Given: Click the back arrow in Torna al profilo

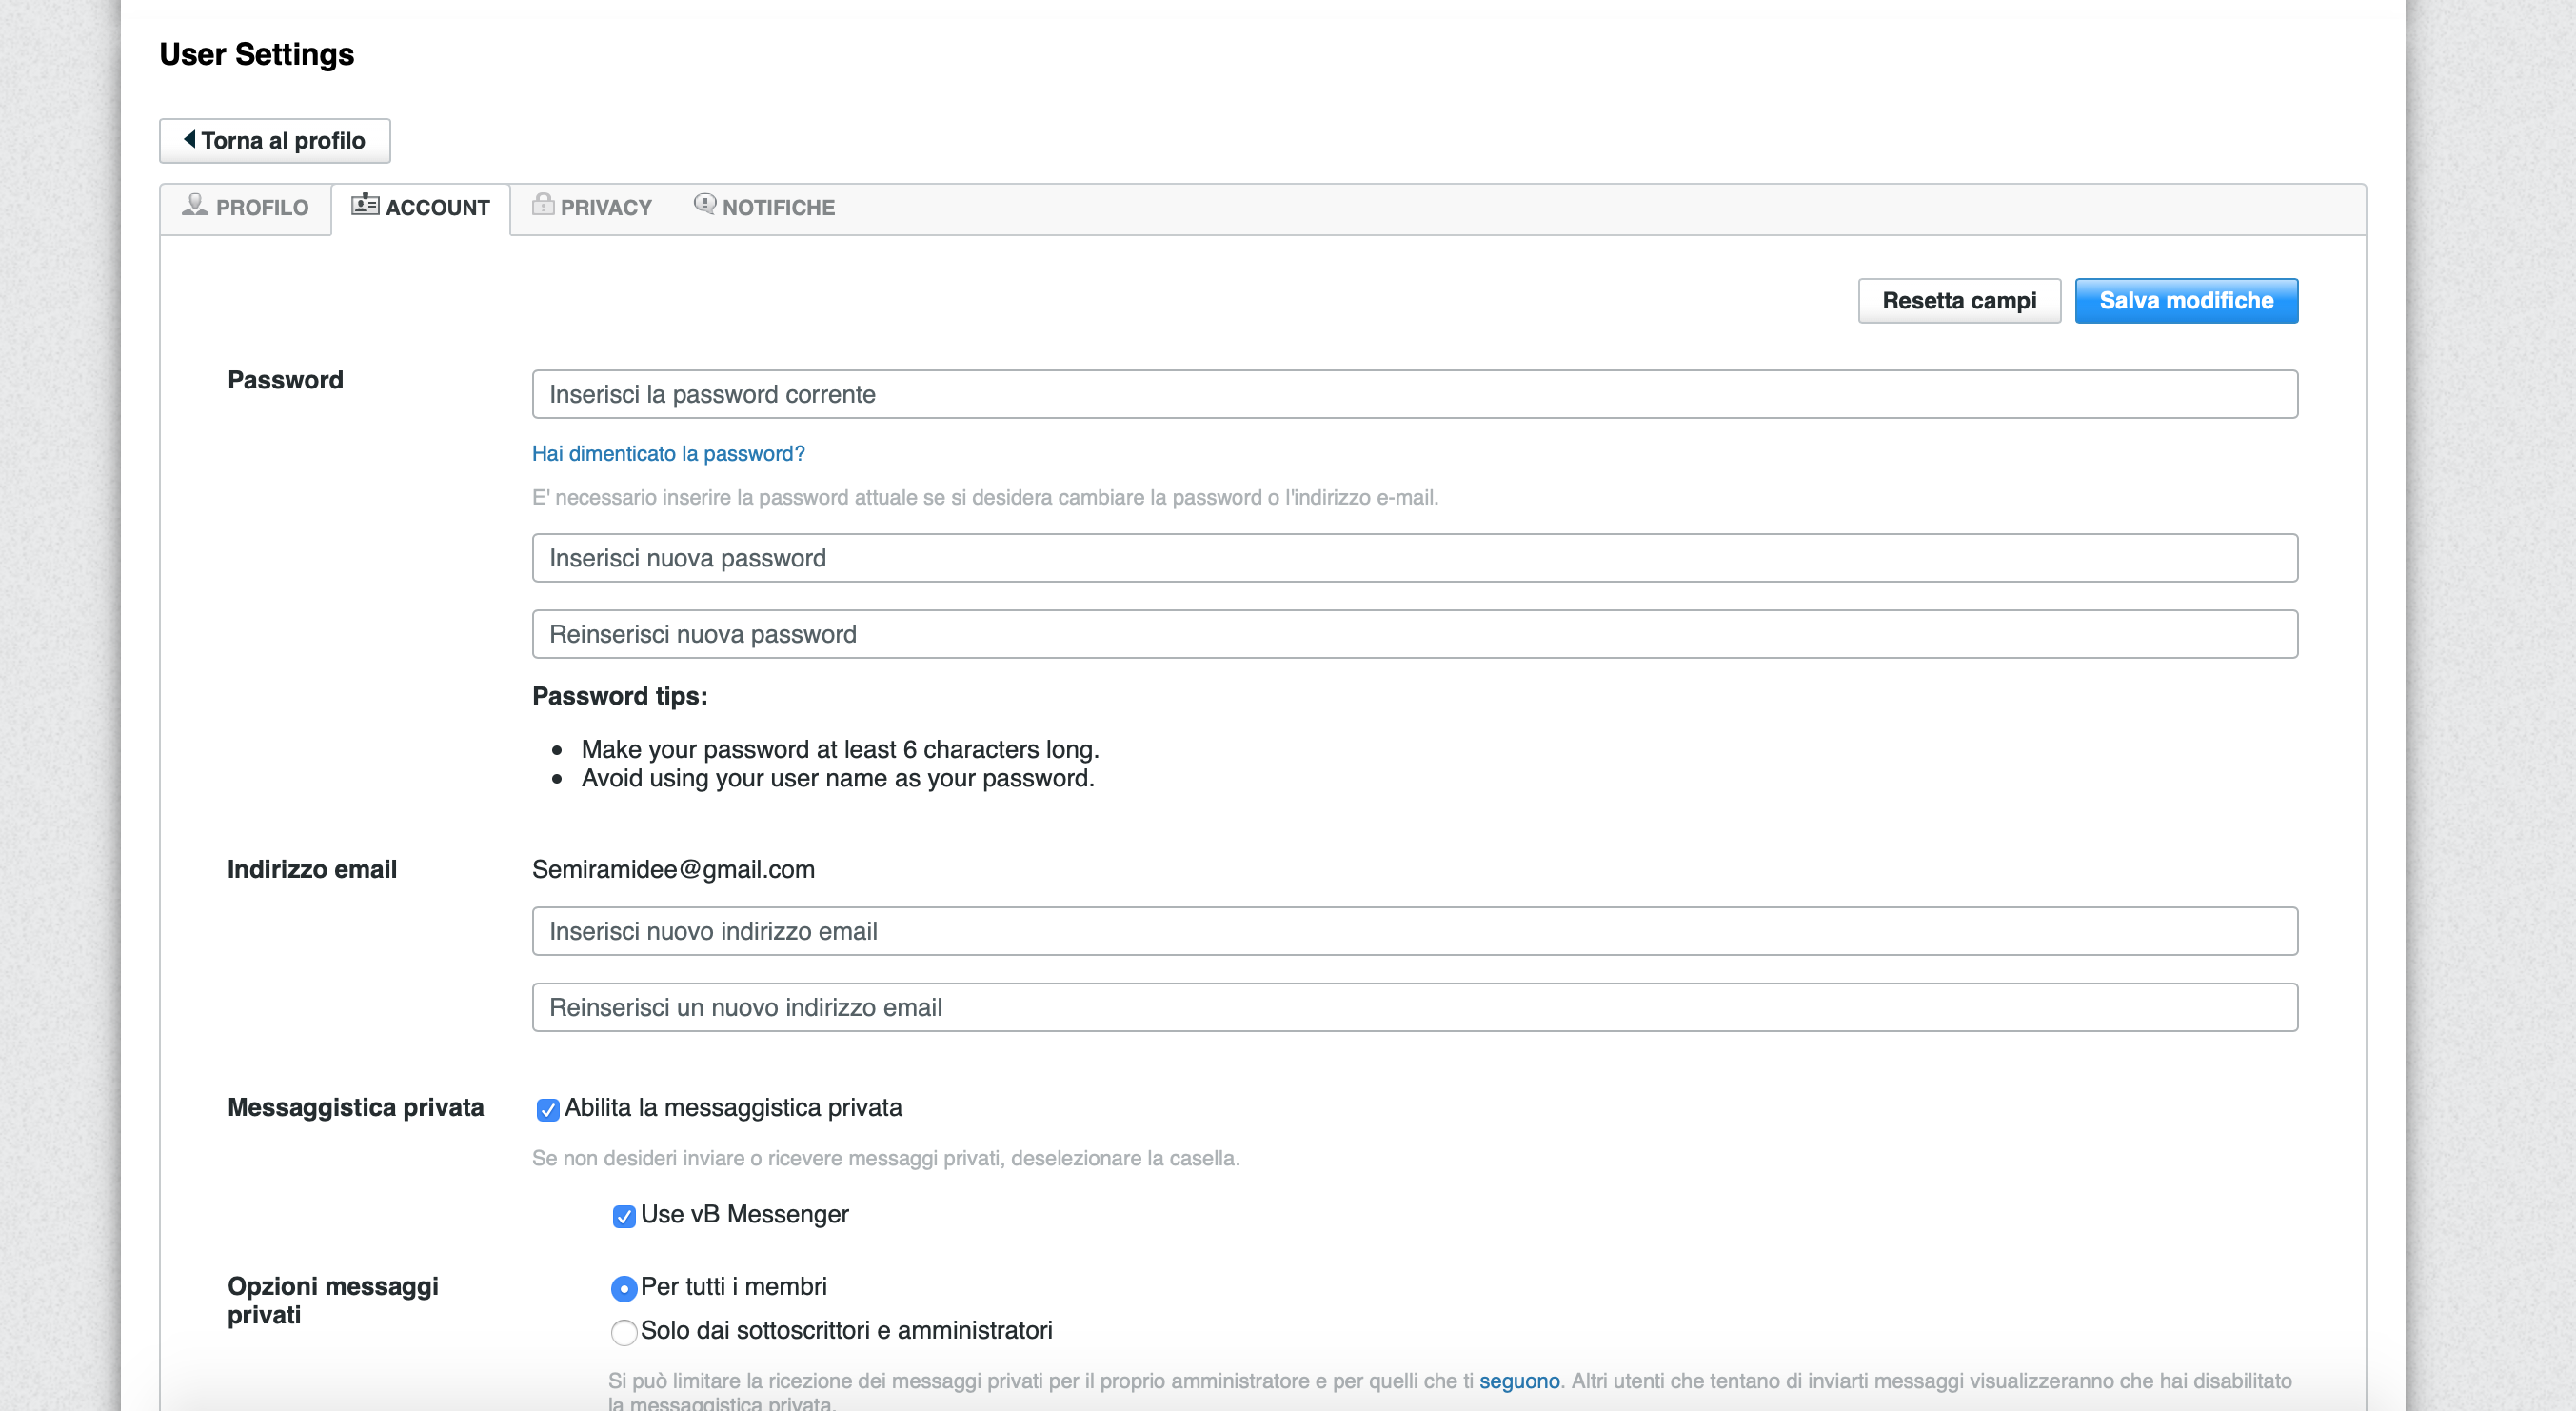Looking at the screenshot, I should click(x=189, y=139).
